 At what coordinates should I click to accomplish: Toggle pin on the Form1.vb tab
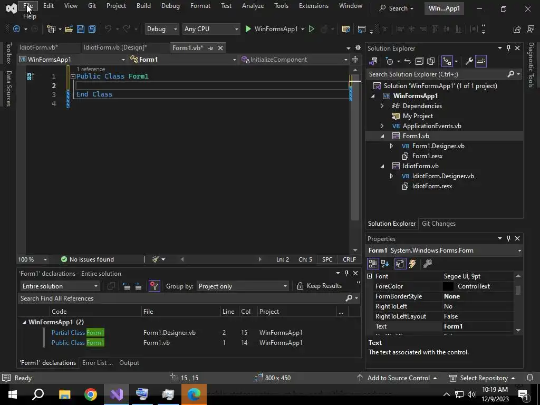click(210, 48)
